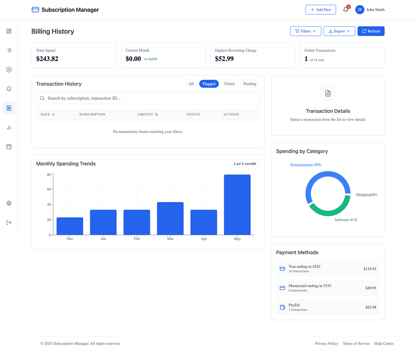Viewport: 416px width, 351px height.
Task: Open notifications via the sidebar bell icon
Action: tap(8, 89)
